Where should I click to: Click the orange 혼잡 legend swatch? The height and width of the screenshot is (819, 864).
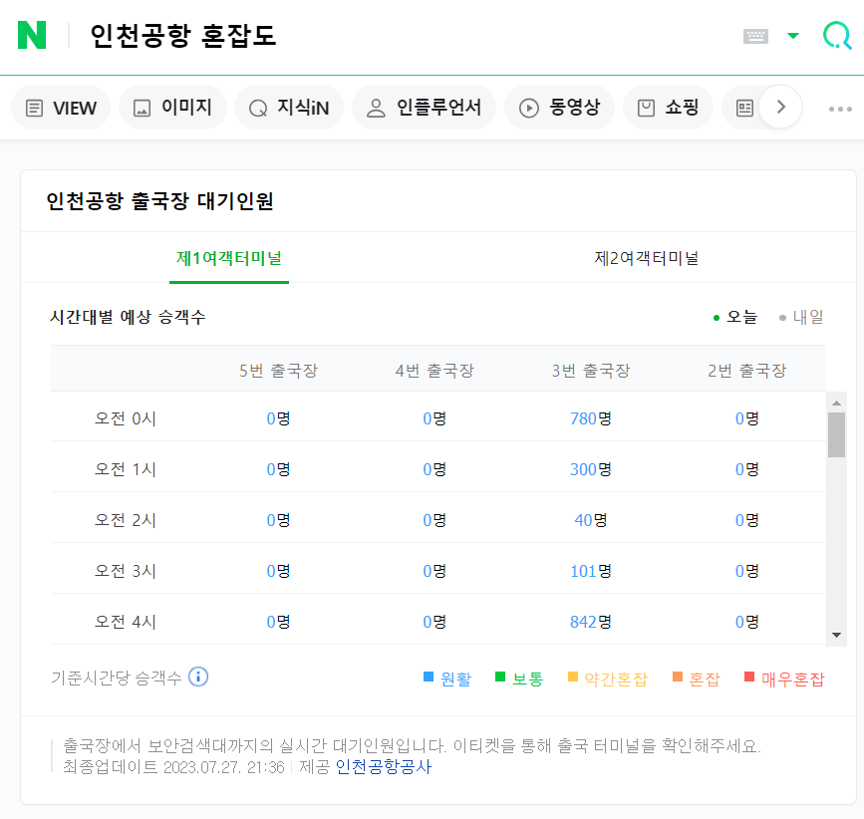(x=678, y=677)
